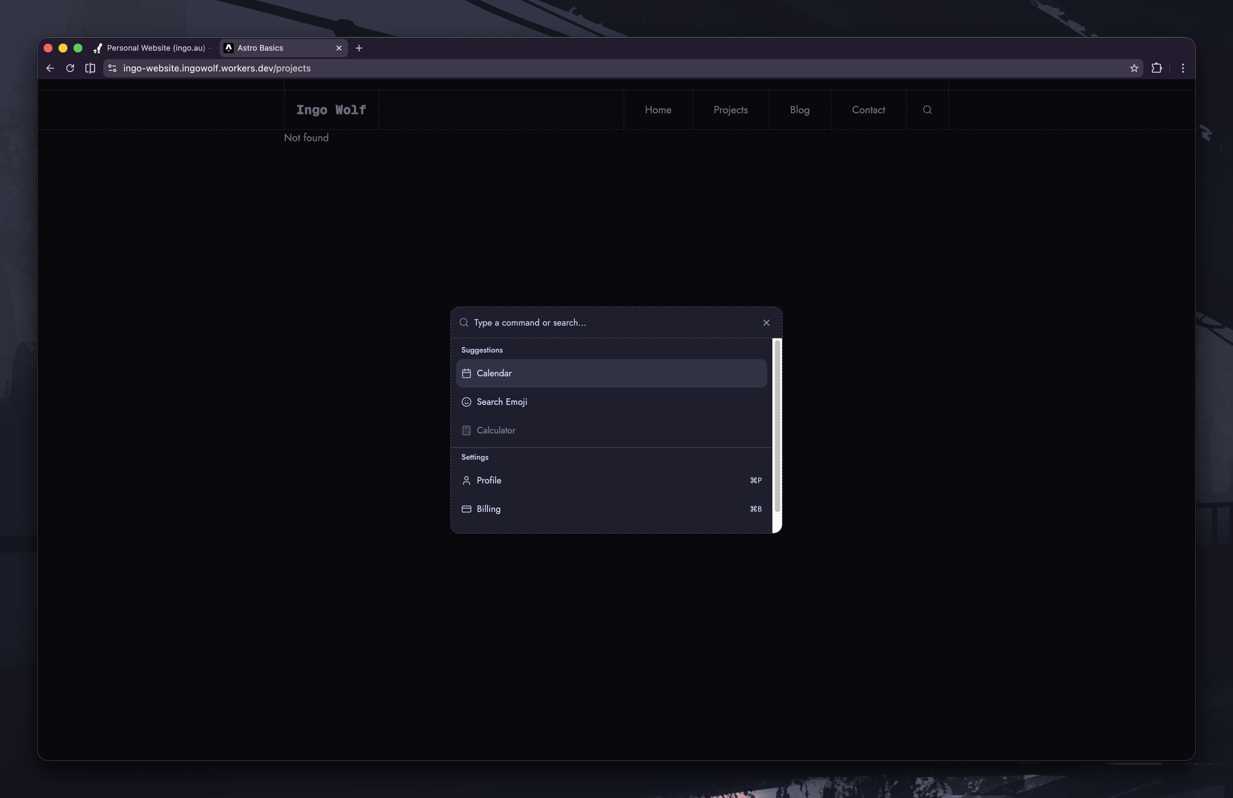Screen dimensions: 1233x798
Task: Click the Contact navigation link
Action: pos(868,110)
